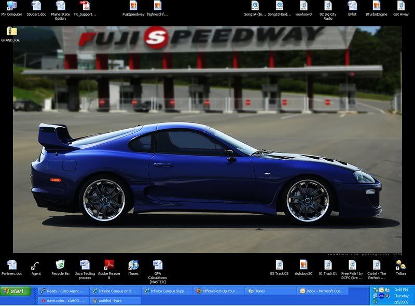
Task: Open the Adobe Reader 8 shortcut
Action: pos(109,265)
